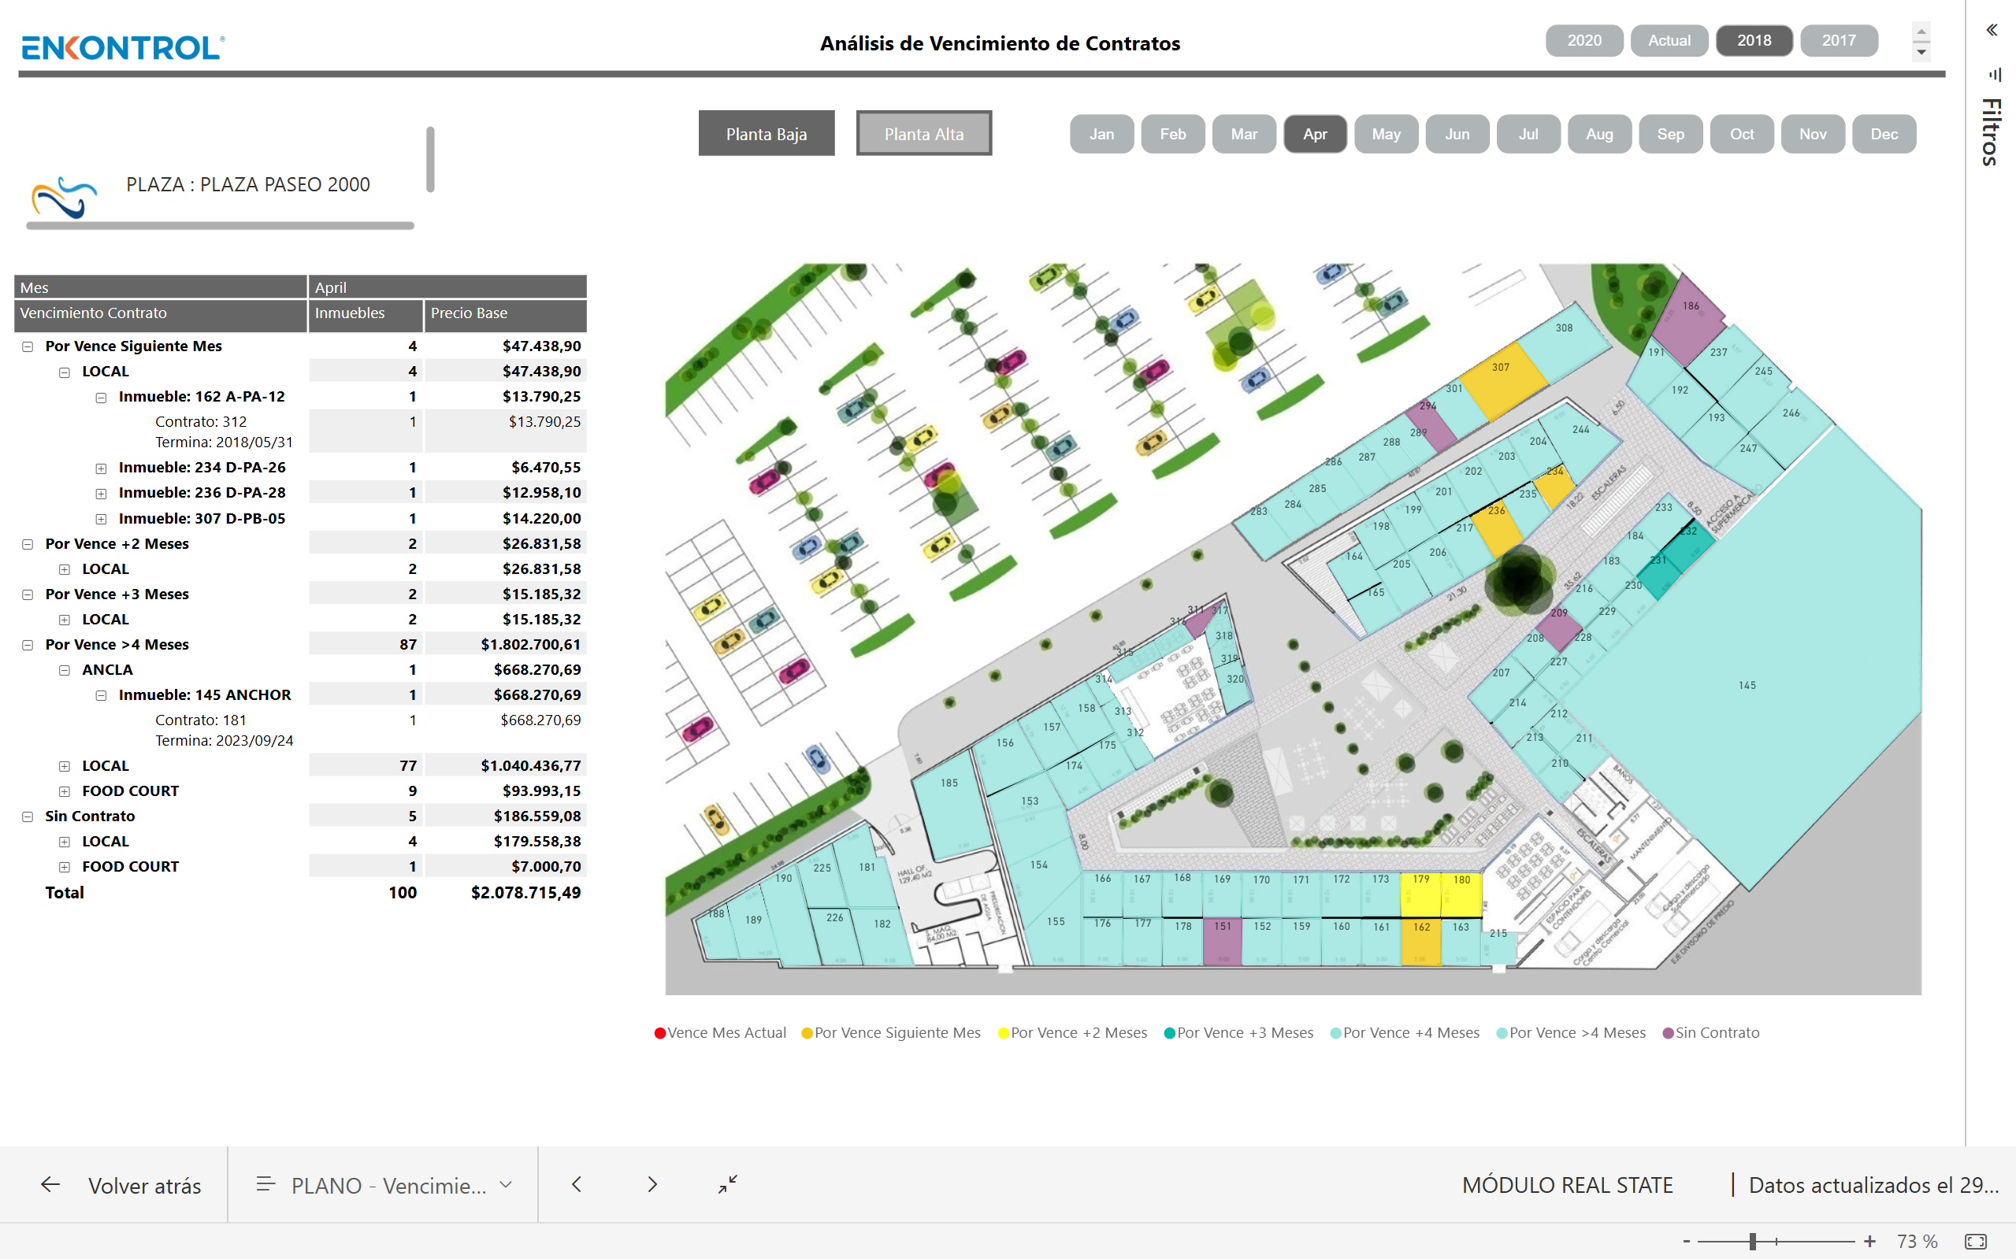Click the fit-to-page icon in status bar
The height and width of the screenshot is (1259, 2016).
point(1976,1242)
